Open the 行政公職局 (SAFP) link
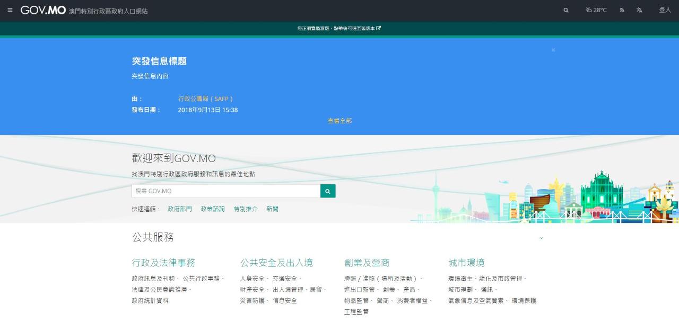 206,99
